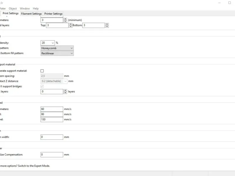This screenshot has width=235, height=176.
Task: Increase Bottom solid layers with the up arrow
Action: click(x=107, y=24)
